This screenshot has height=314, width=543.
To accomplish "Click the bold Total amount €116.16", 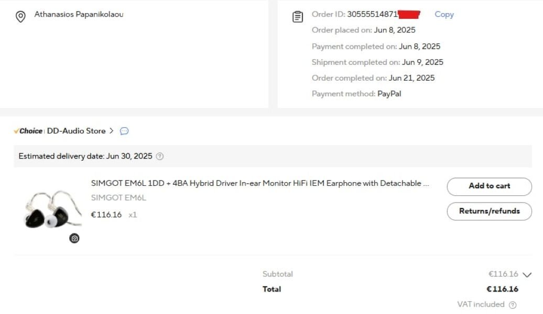I will [x=502, y=289].
